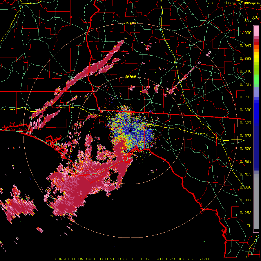Select the 0.627 legend value

(246, 123)
